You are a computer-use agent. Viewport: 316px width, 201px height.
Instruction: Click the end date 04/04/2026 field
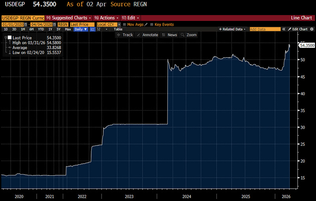42,24
